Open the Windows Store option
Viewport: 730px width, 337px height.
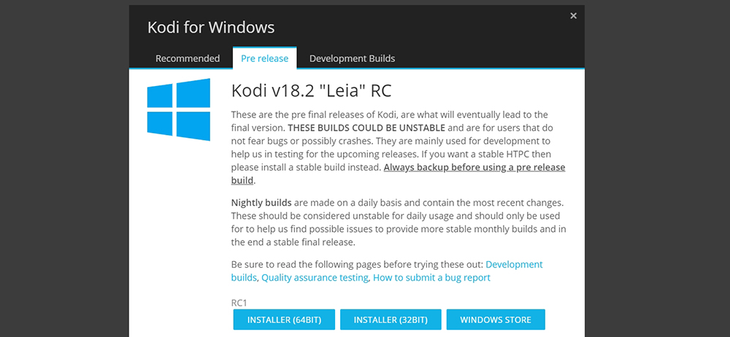[x=496, y=319]
